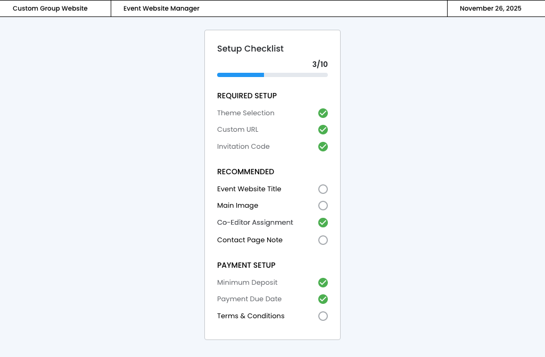
Task: Click green checkmark beside Payment Due Date
Action: [323, 299]
